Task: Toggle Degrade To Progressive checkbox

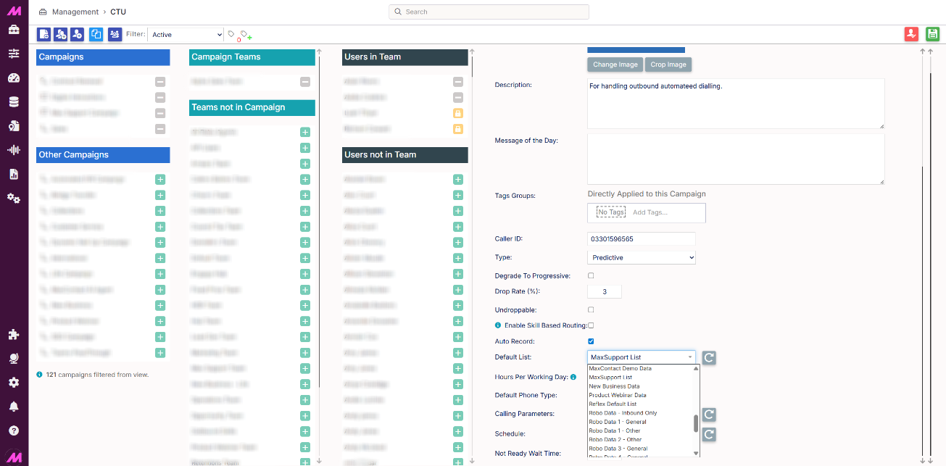Action: click(591, 276)
